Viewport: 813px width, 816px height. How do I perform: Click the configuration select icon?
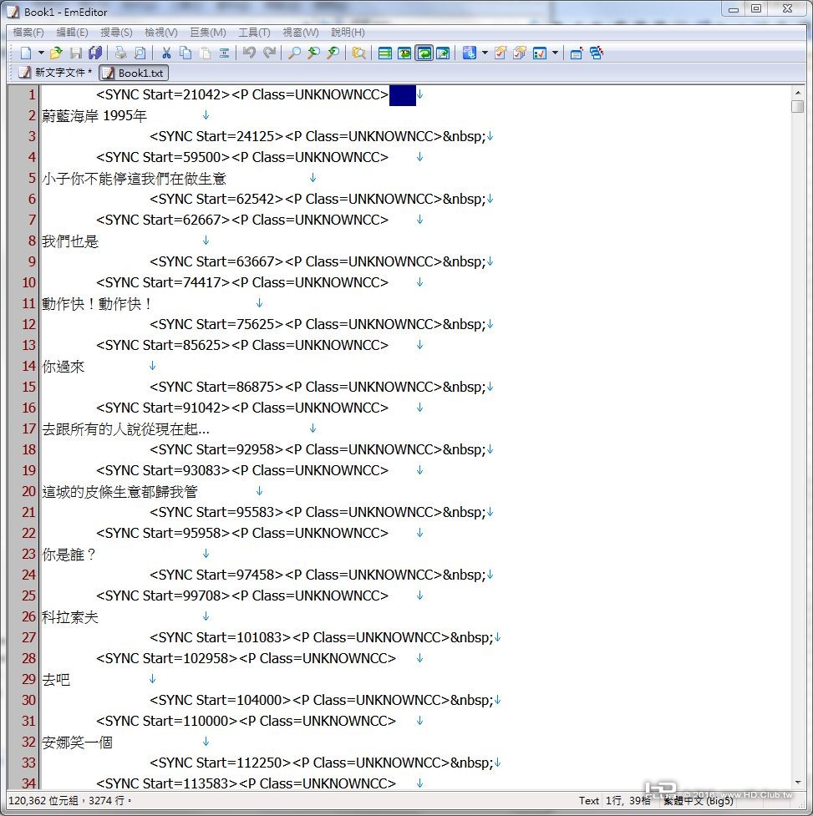pyautogui.click(x=470, y=53)
